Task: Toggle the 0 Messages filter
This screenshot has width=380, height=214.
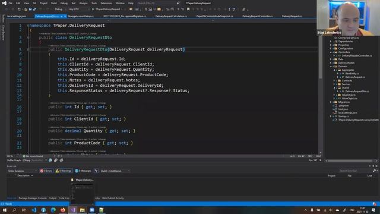Action: point(83,171)
